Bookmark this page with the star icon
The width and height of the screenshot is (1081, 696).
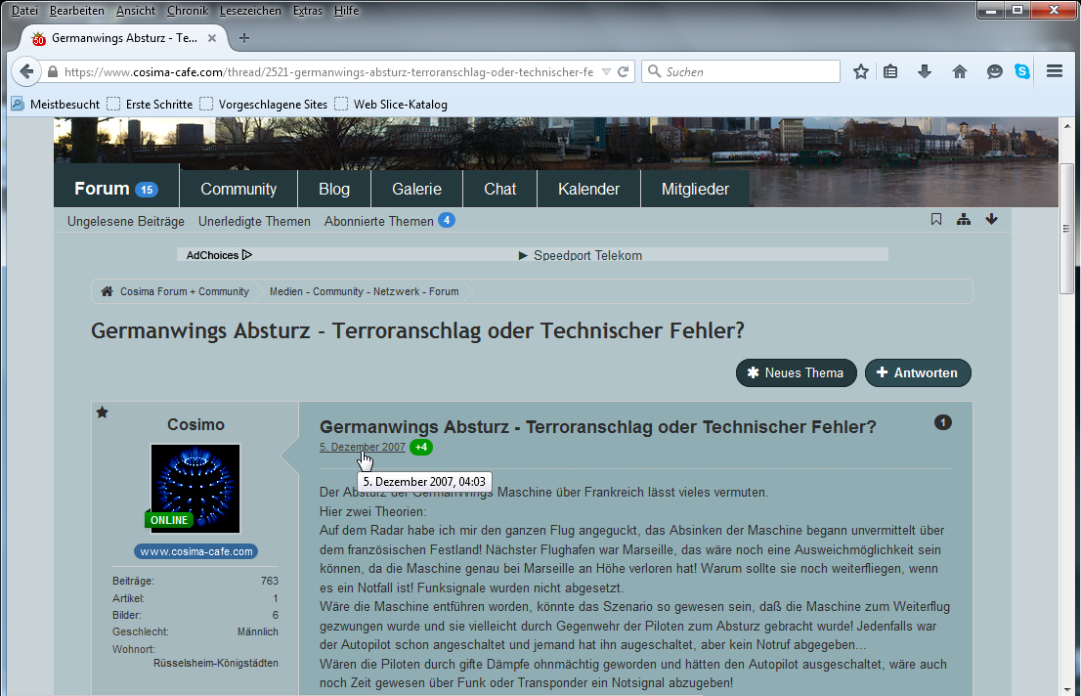(861, 71)
